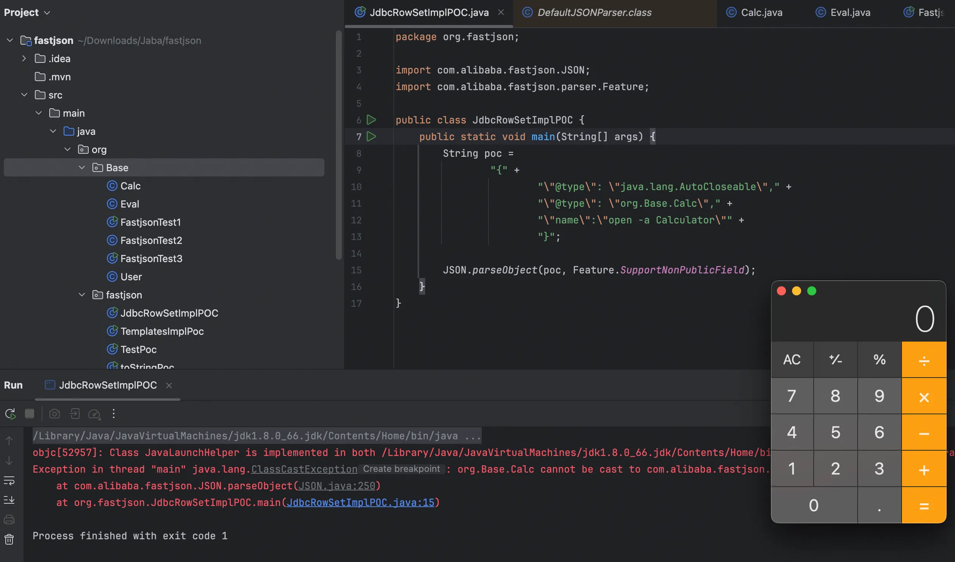
Task: Open TemplatesImplPoc in the project tree
Action: click(x=162, y=331)
